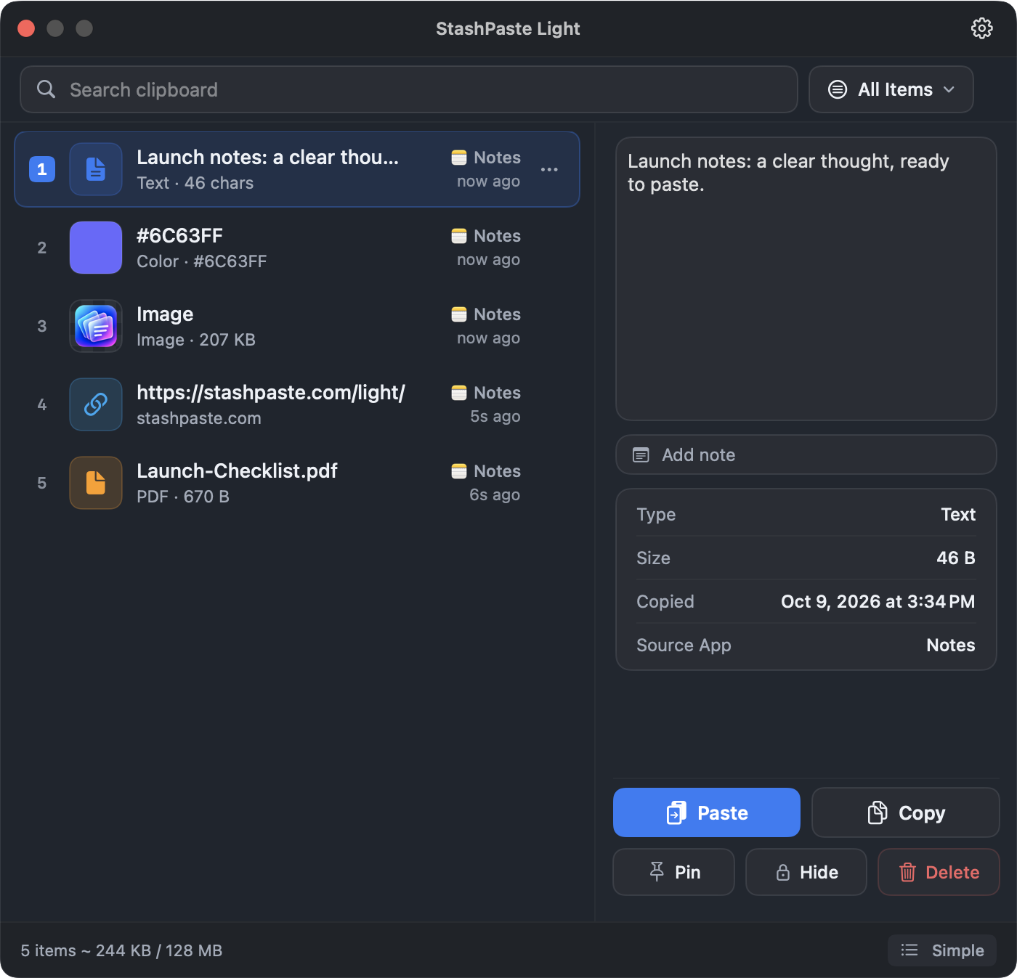Click the Notes app icon on Launch-Checklist.pdf row

(x=459, y=471)
